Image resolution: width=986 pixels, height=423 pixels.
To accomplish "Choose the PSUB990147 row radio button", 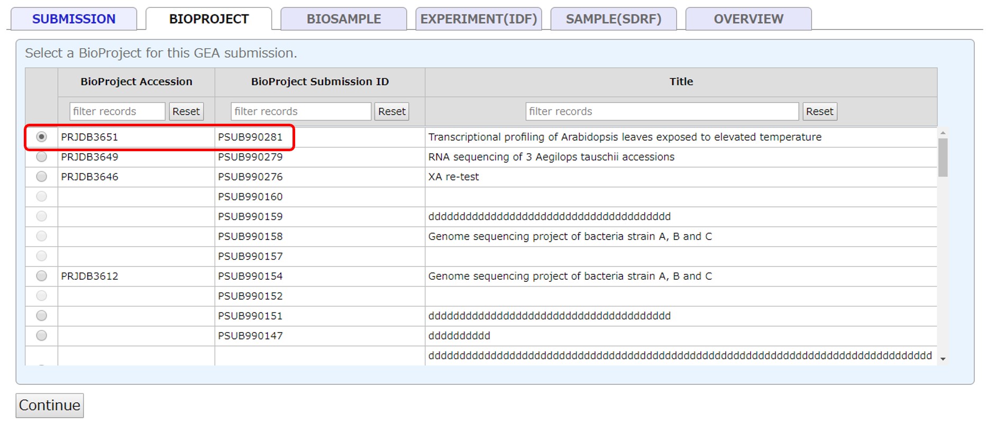I will [x=41, y=336].
